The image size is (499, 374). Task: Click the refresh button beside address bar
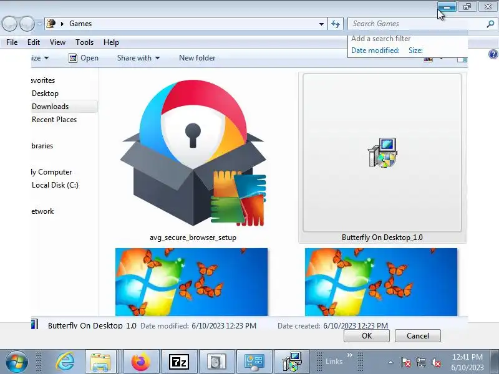click(x=336, y=24)
